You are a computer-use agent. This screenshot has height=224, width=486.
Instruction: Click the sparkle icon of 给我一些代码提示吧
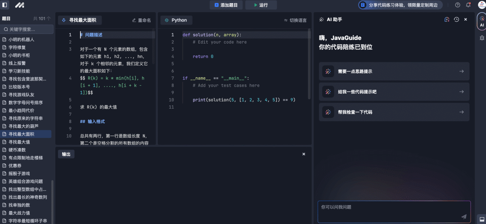[x=328, y=92]
